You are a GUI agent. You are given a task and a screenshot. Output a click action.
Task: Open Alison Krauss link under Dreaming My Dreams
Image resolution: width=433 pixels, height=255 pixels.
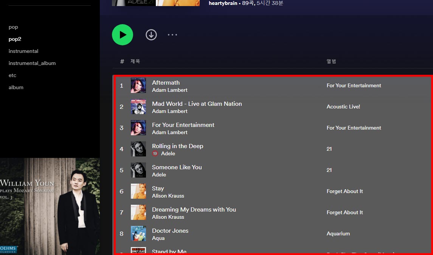tap(168, 217)
